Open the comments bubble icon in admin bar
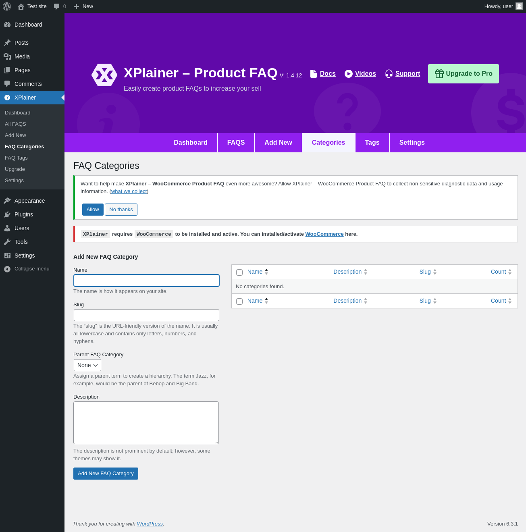Viewport: 526px width, 532px height. [x=57, y=6]
